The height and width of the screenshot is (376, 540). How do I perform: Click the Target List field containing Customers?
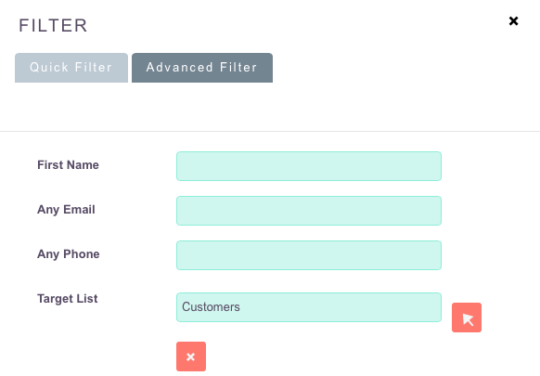[x=309, y=307]
